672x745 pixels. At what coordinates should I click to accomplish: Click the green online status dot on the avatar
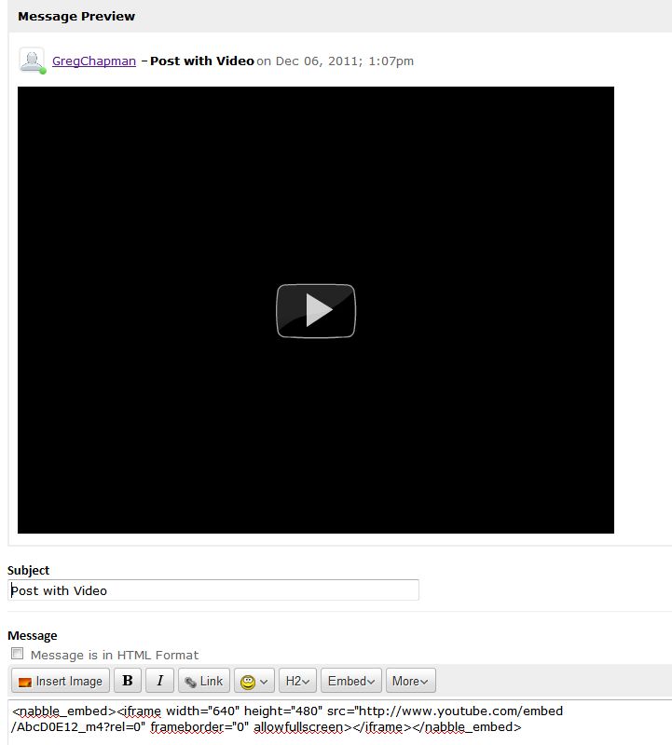coord(43,71)
